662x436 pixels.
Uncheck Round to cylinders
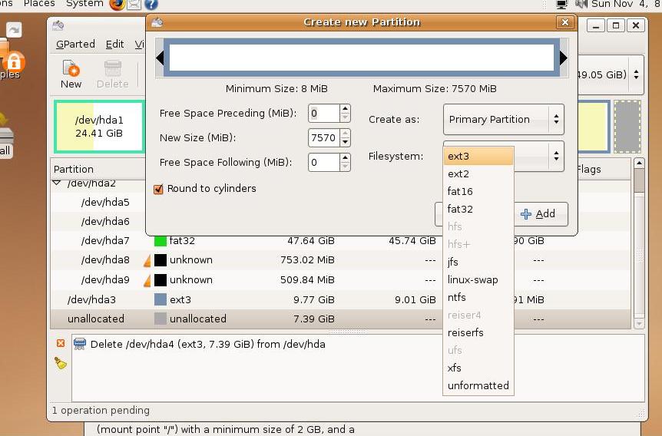[159, 189]
